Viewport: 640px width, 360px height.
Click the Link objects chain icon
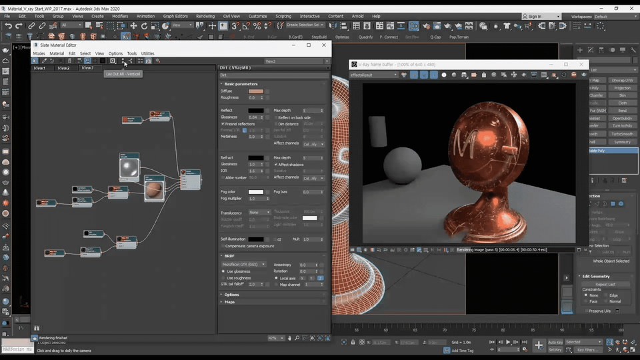pos(31,26)
